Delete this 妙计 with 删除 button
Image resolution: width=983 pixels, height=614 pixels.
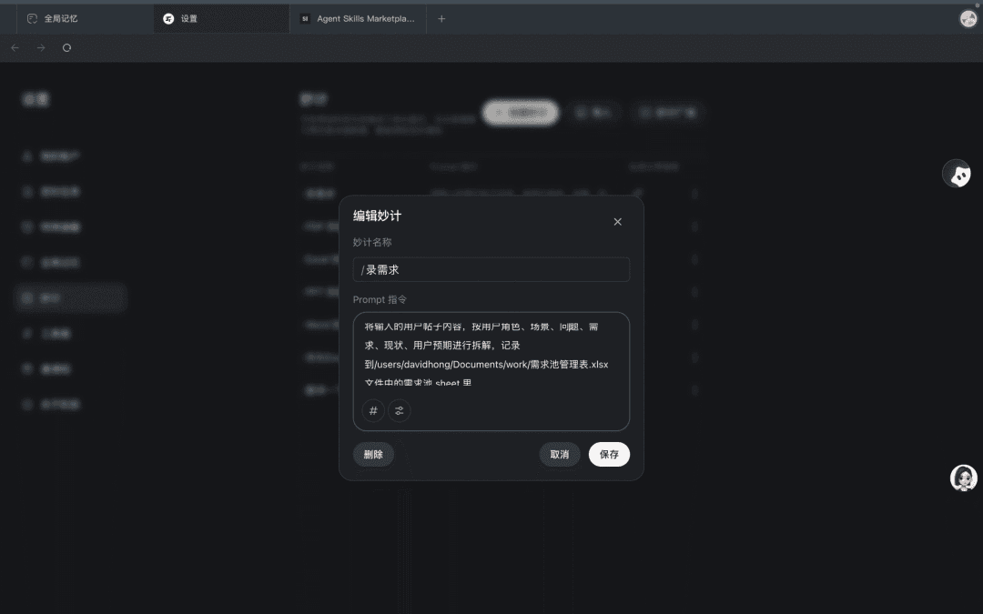[x=373, y=455]
